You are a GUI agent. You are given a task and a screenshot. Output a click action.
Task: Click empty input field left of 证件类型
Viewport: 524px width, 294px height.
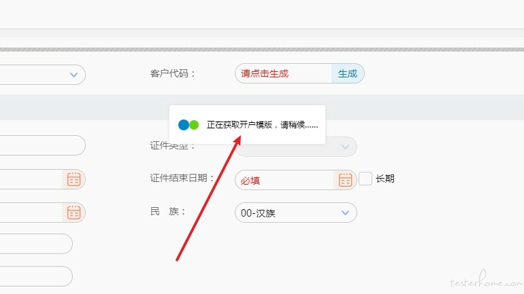point(43,145)
